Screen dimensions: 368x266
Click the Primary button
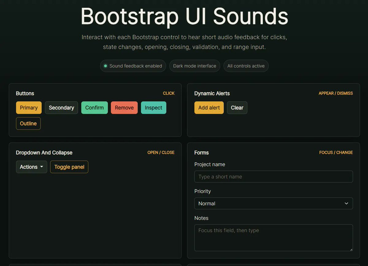[29, 108]
